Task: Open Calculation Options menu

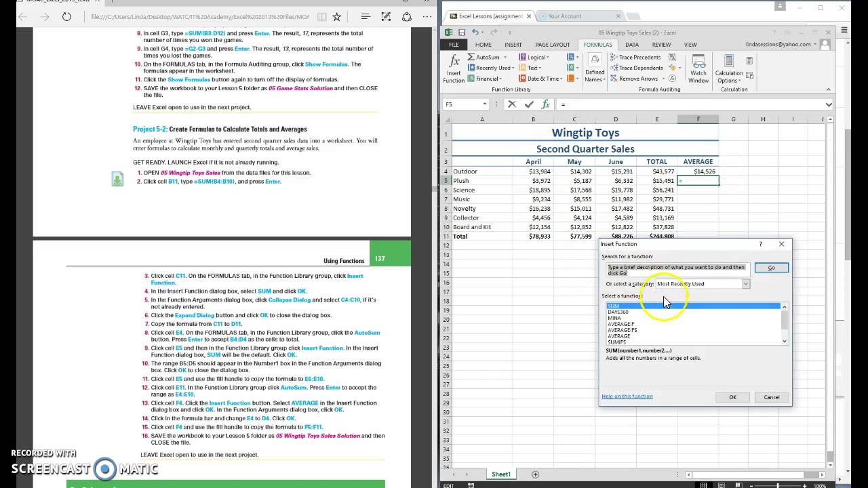Action: [x=729, y=68]
